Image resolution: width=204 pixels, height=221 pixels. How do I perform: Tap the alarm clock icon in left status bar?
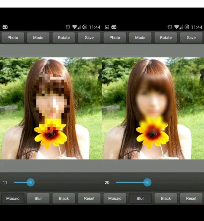[68, 27]
